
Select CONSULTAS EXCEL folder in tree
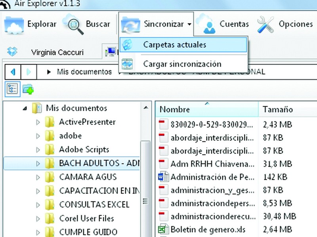point(94,204)
